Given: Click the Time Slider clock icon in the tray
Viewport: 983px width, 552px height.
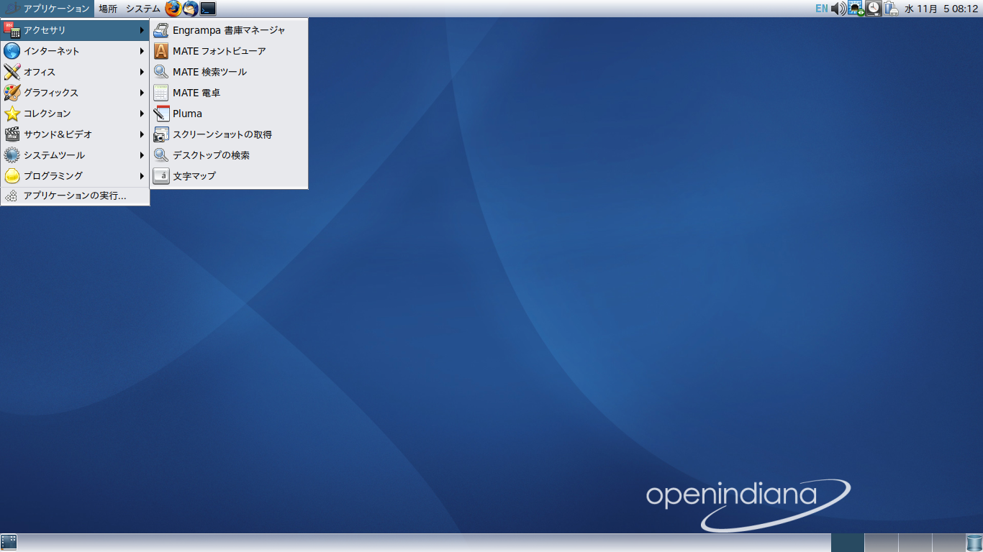Looking at the screenshot, I should pyautogui.click(x=874, y=9).
